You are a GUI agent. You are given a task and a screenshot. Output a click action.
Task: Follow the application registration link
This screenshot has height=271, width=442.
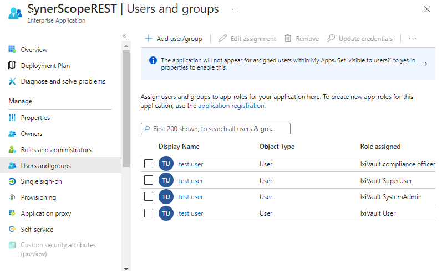click(x=231, y=106)
